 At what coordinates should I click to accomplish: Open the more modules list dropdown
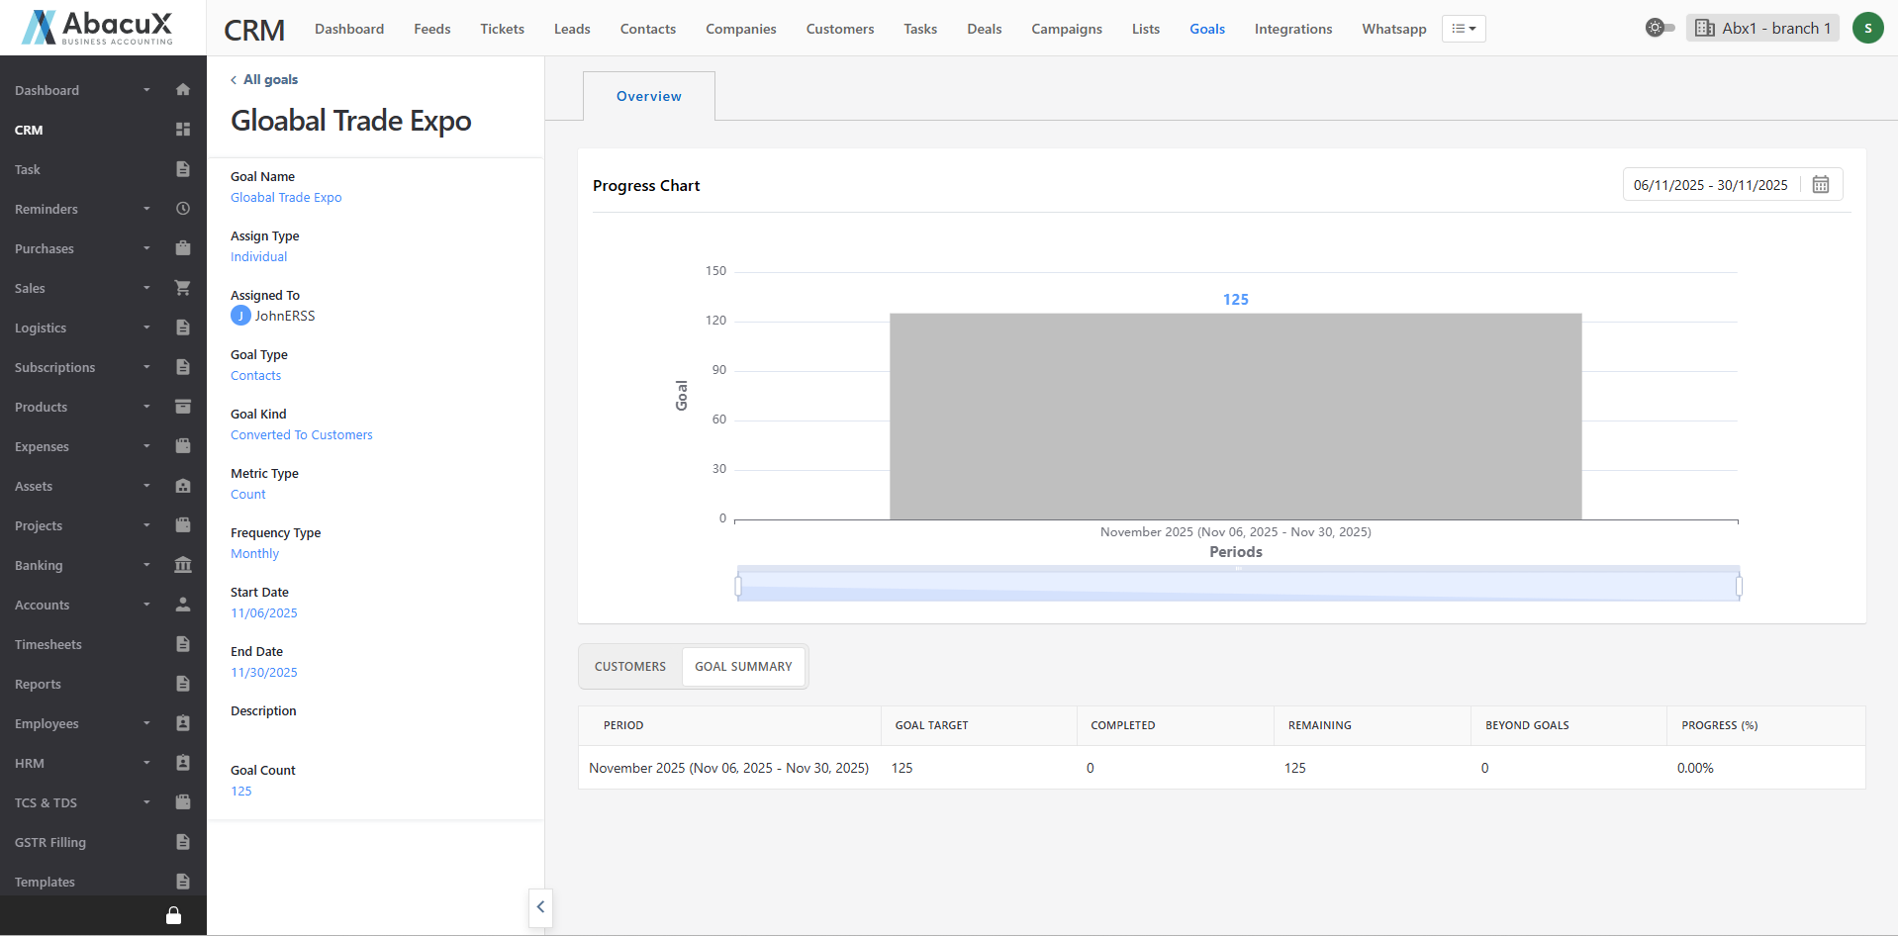pyautogui.click(x=1463, y=29)
